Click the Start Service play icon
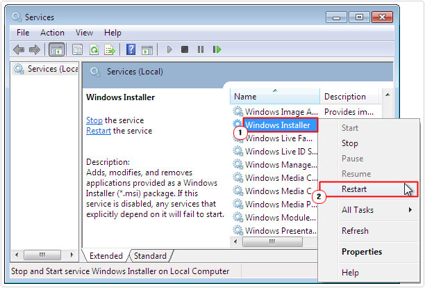Image resolution: width=425 pixels, height=288 pixels. [169, 49]
